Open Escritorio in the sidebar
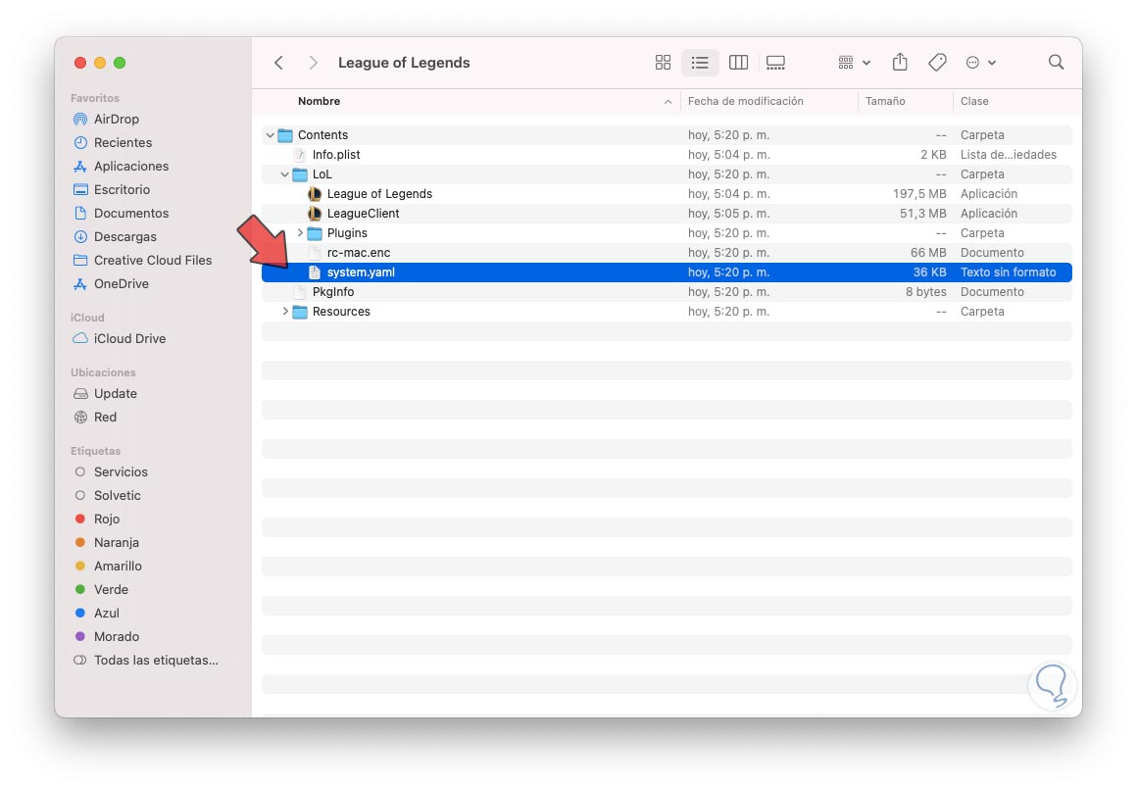Viewport: 1137px width, 790px height. pos(122,189)
